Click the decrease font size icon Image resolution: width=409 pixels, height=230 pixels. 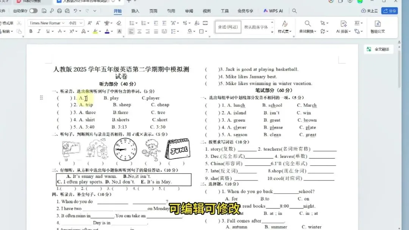point(98,23)
